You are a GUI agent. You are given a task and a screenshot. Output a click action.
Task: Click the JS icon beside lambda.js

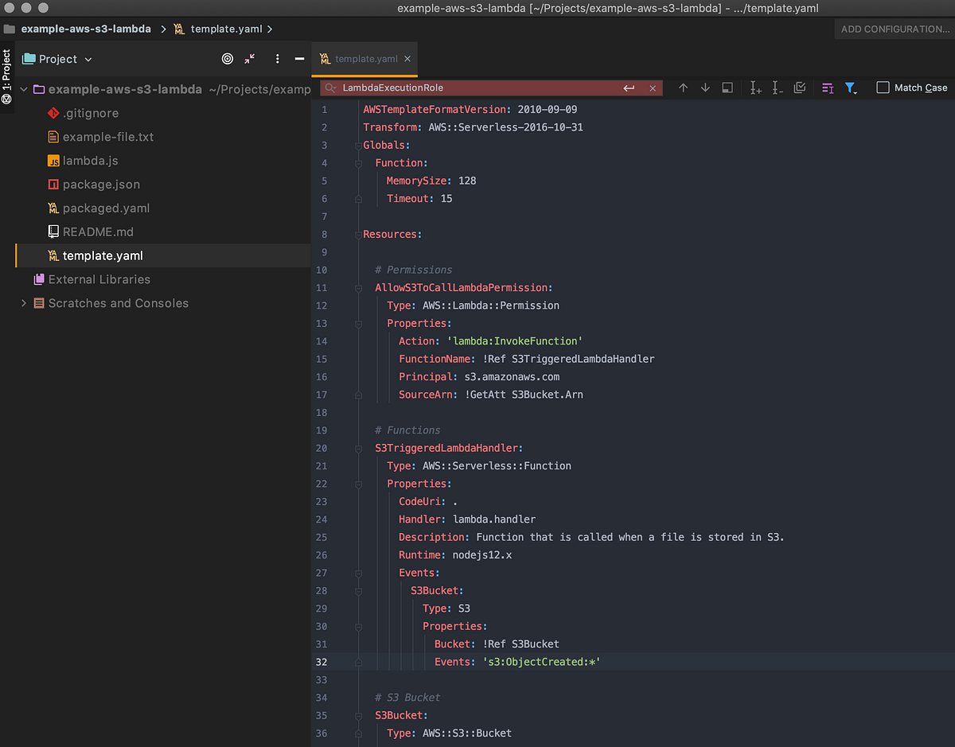pyautogui.click(x=53, y=161)
